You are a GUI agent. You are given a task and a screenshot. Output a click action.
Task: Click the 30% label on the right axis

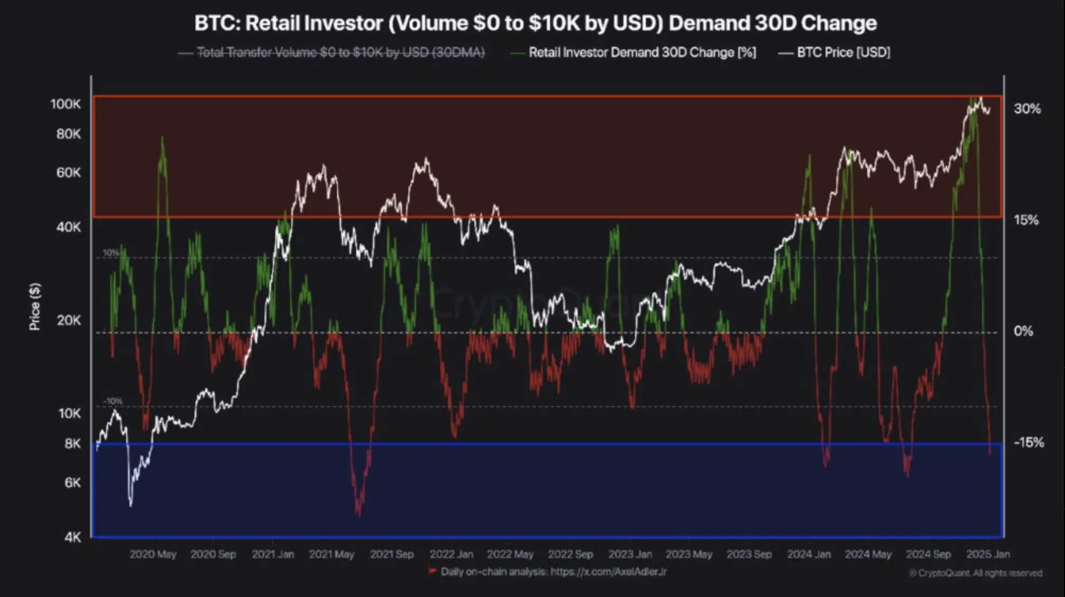click(x=1027, y=109)
